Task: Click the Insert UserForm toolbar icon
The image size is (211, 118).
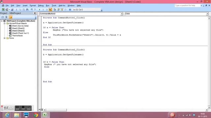Action: pyautogui.click(x=7, y=10)
